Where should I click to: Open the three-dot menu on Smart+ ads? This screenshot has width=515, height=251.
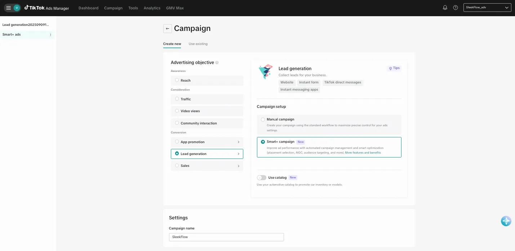click(x=51, y=34)
